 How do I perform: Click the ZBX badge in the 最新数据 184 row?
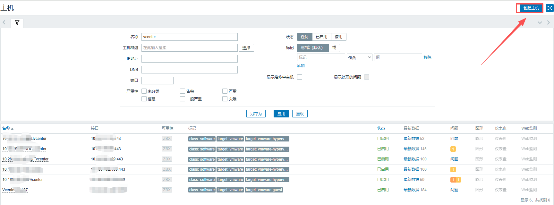click(167, 190)
